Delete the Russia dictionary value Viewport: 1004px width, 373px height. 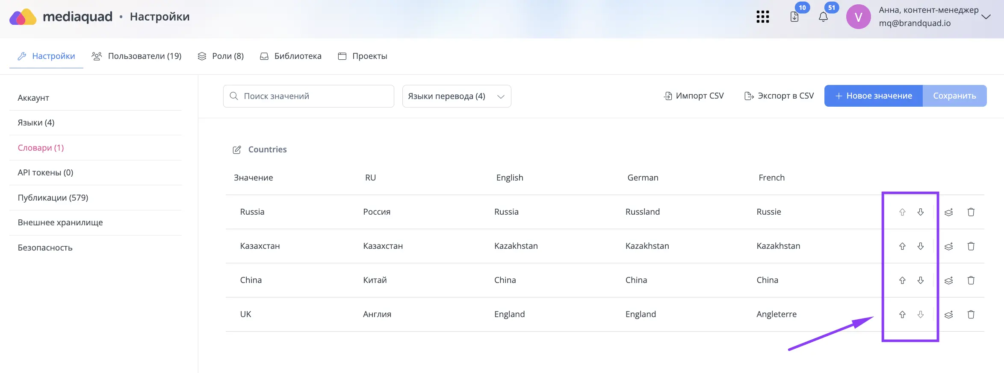(971, 212)
